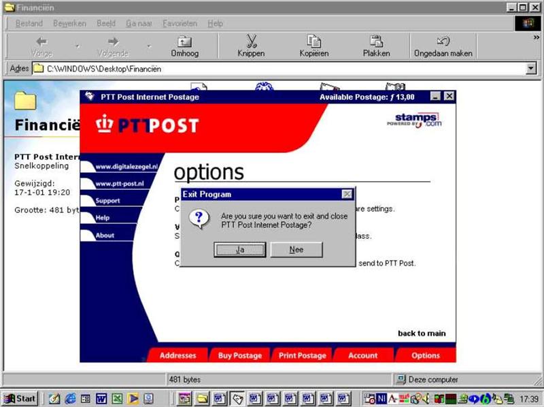The height and width of the screenshot is (407, 544).
Task: Click the 17:39 system clock
Action: tap(529, 399)
